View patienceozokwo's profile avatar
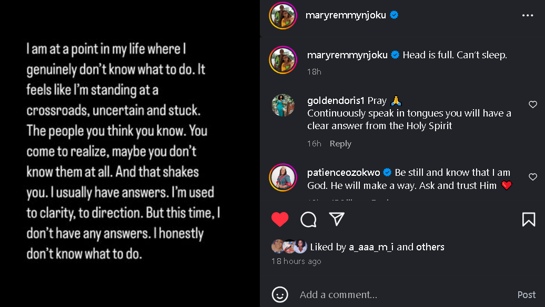 tap(283, 177)
